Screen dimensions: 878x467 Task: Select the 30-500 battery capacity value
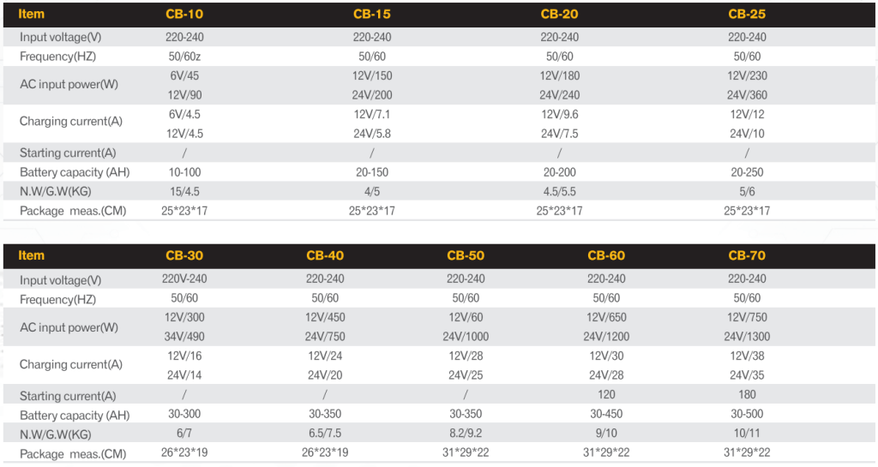pos(747,415)
